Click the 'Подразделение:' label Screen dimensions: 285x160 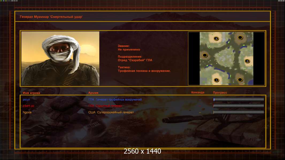coord(130,57)
